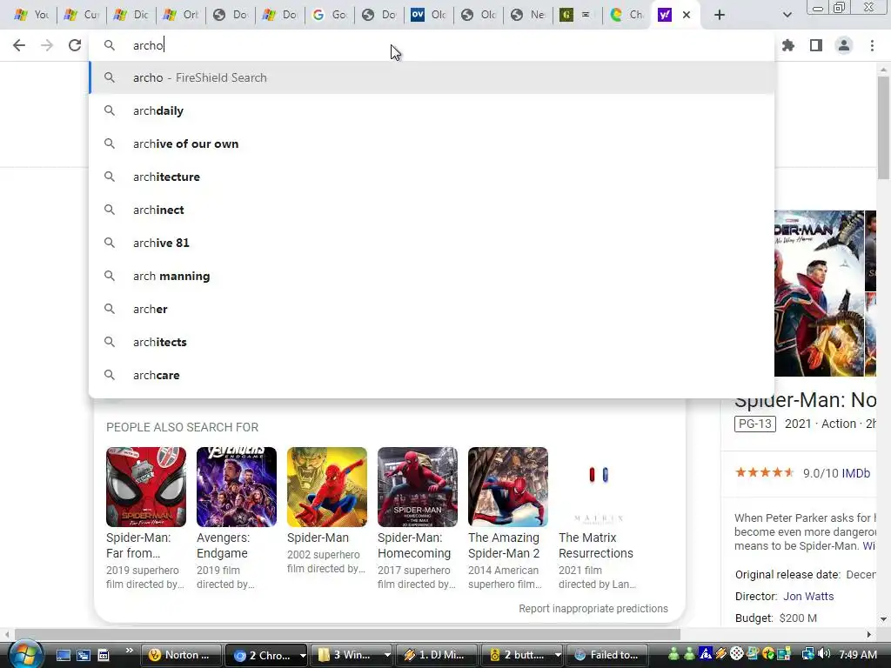The image size is (891, 668).
Task: Open the Extensions puzzle icon
Action: click(788, 45)
